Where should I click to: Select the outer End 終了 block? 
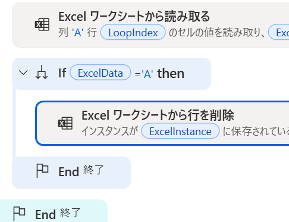pos(54,211)
